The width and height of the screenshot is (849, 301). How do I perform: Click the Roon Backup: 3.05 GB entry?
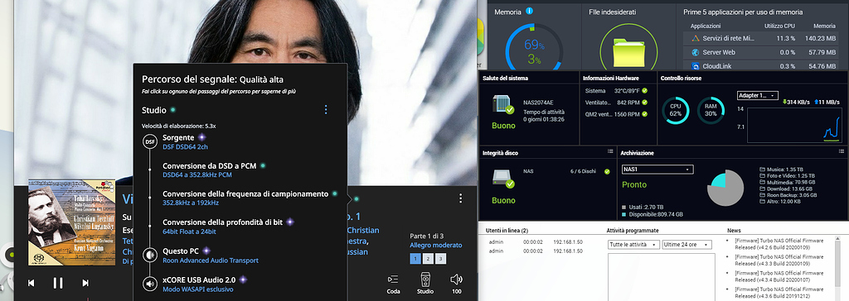(x=788, y=195)
